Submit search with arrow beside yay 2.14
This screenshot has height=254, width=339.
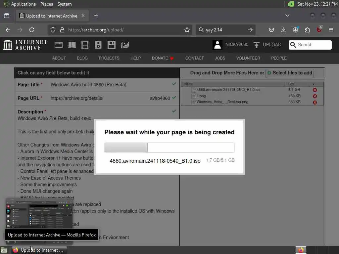pos(250,30)
